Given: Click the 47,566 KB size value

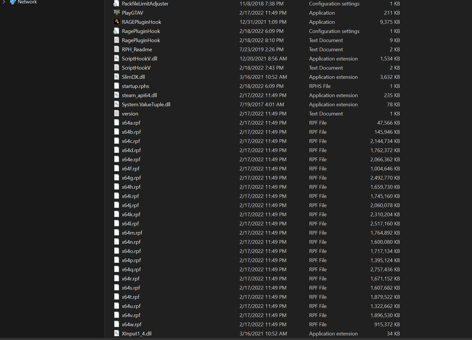Looking at the screenshot, I should tap(388, 123).
